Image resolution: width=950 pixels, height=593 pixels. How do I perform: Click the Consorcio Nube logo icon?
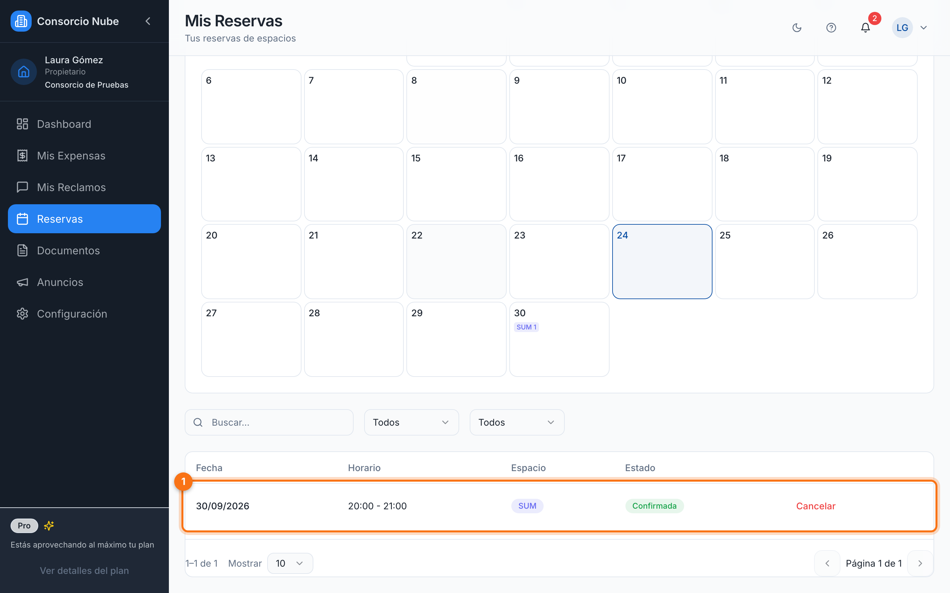pos(21,21)
